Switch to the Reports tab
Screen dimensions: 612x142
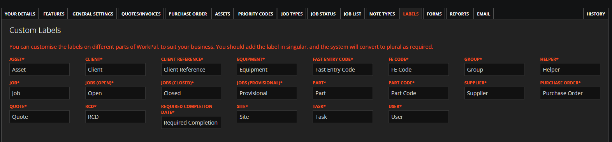tap(459, 14)
